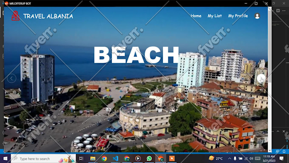Open File Explorer from taskbar
This screenshot has height=163, width=289.
[93, 158]
